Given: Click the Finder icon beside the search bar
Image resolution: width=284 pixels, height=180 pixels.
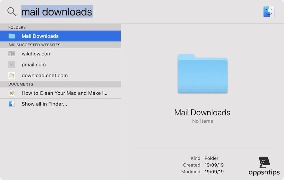Looking at the screenshot, I should point(269,12).
